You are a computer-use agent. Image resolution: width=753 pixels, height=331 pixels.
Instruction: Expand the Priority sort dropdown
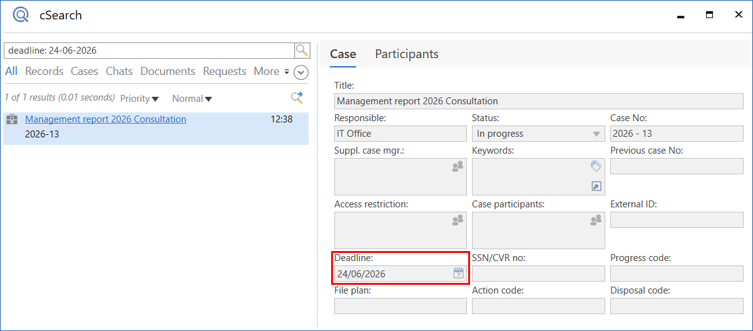pyautogui.click(x=139, y=99)
